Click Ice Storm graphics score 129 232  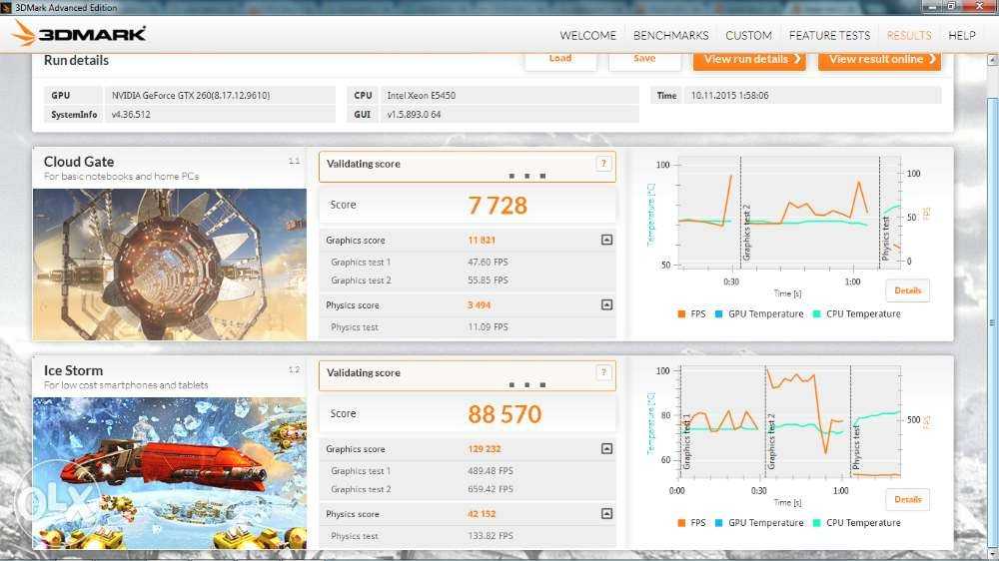coord(485,449)
